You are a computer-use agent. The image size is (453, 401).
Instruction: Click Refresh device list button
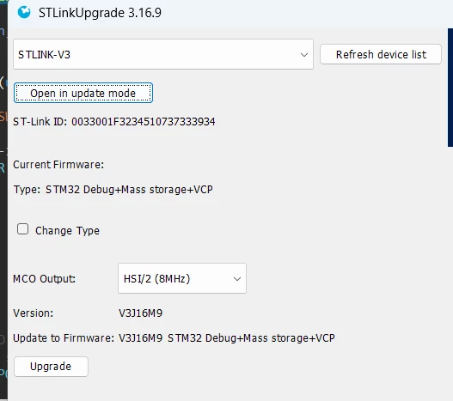(381, 54)
